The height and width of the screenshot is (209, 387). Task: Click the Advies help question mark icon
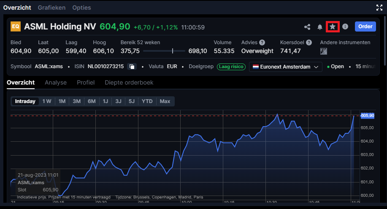coord(262,42)
